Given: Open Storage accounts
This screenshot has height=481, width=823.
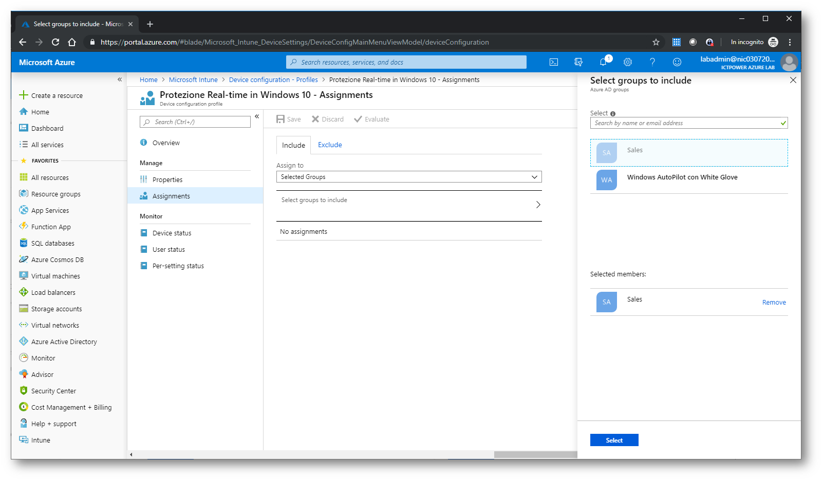Looking at the screenshot, I should click(50, 309).
